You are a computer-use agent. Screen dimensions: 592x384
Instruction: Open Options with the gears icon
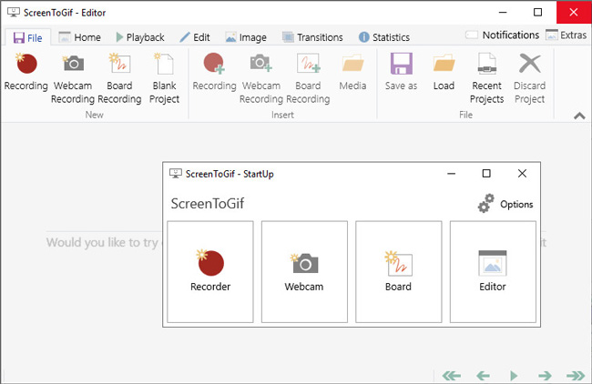tap(505, 204)
